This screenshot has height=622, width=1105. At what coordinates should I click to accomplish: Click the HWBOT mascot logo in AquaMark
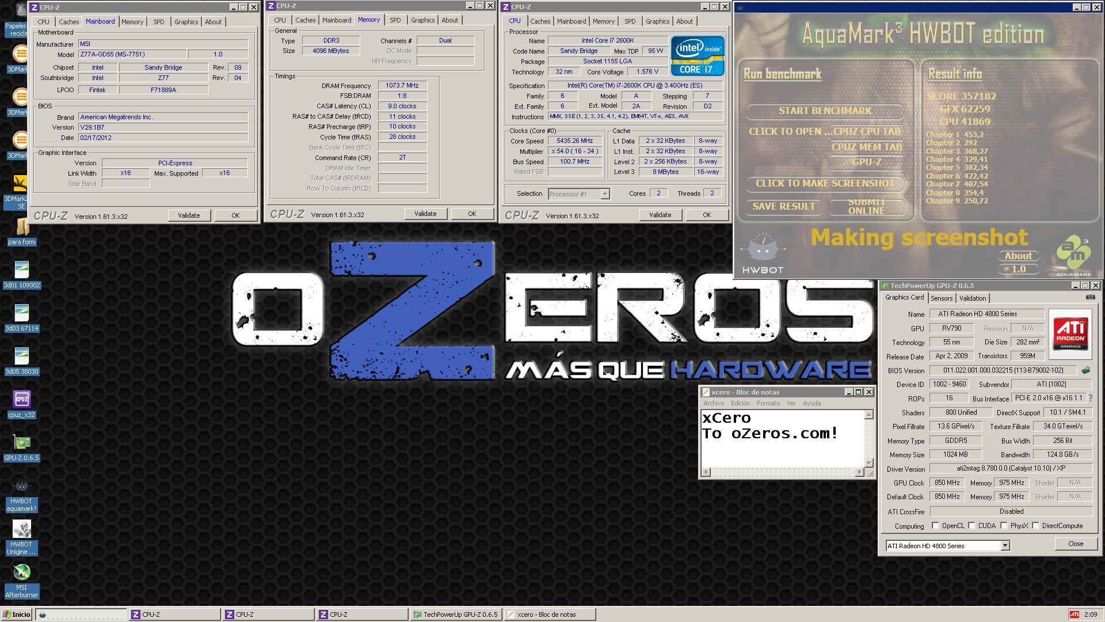763,253
